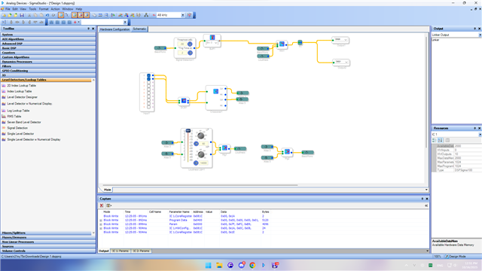Click the Undo arrow toolbar icon
The width and height of the screenshot is (482, 271).
click(47, 15)
